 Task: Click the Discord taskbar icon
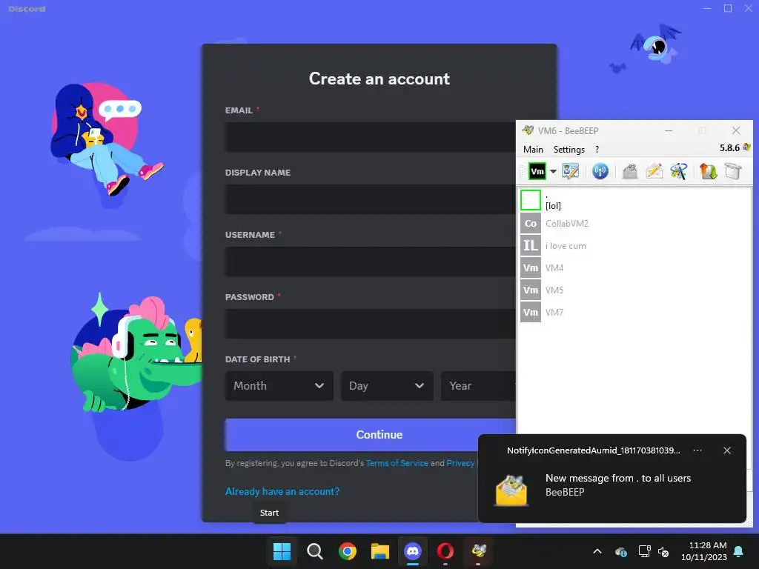tap(412, 551)
